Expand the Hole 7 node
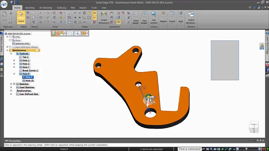This screenshot has height=151, width=269. click(14, 67)
